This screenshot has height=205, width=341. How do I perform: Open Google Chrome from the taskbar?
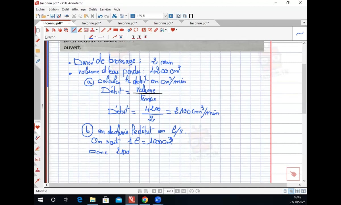click(x=145, y=200)
